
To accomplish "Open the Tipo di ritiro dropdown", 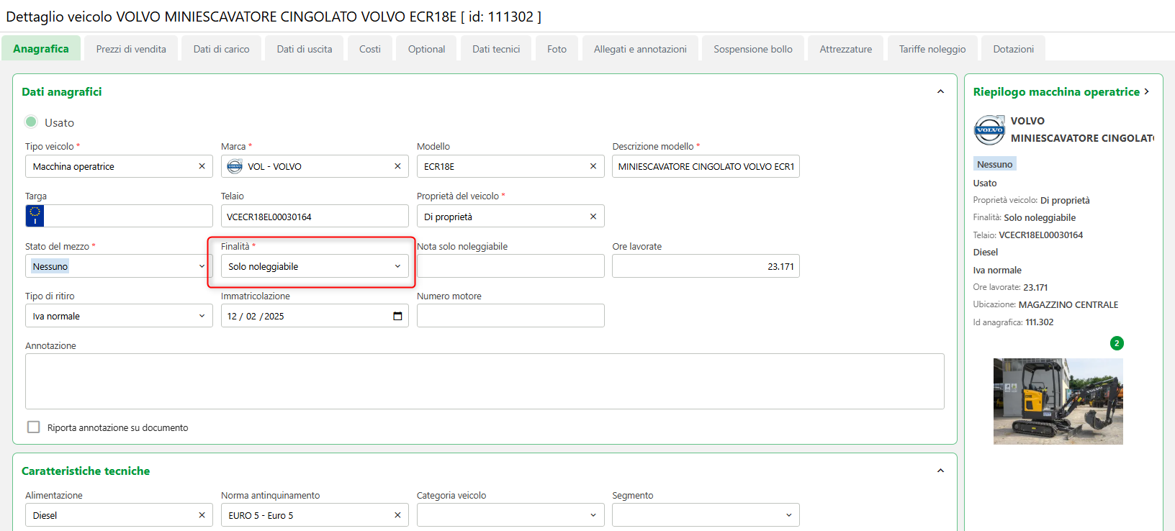I will (x=119, y=316).
